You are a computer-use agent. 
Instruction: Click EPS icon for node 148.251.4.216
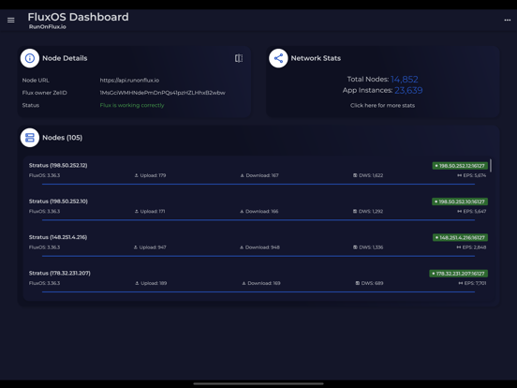click(x=459, y=247)
